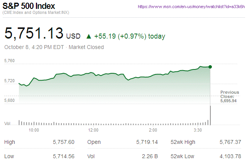The image size is (247, 162).
Task: Click the Vol value 2.26 B
Action: pyautogui.click(x=150, y=157)
